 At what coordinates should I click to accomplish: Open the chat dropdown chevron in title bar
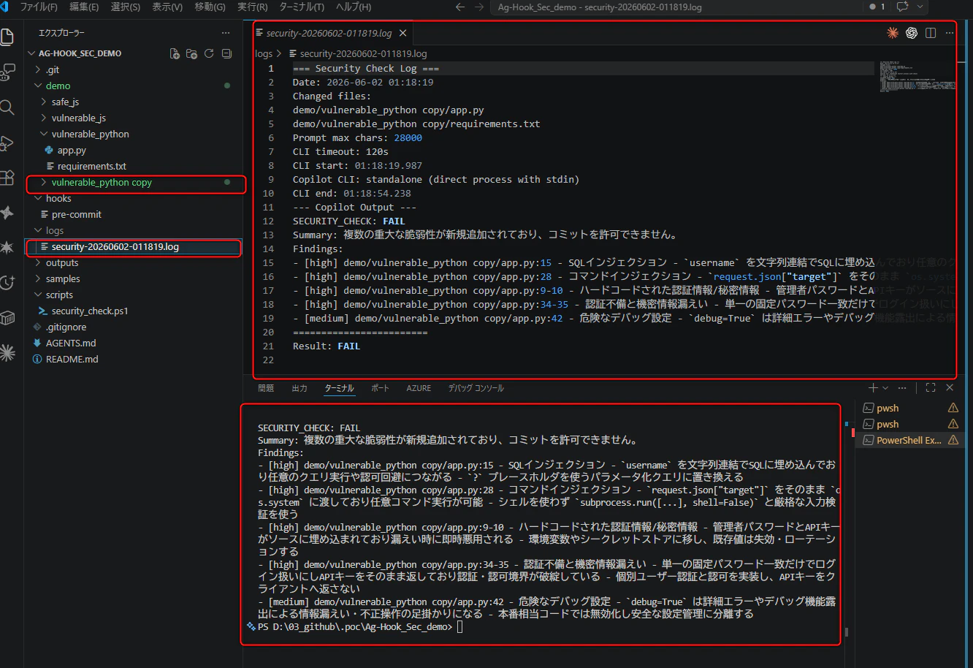pyautogui.click(x=920, y=7)
